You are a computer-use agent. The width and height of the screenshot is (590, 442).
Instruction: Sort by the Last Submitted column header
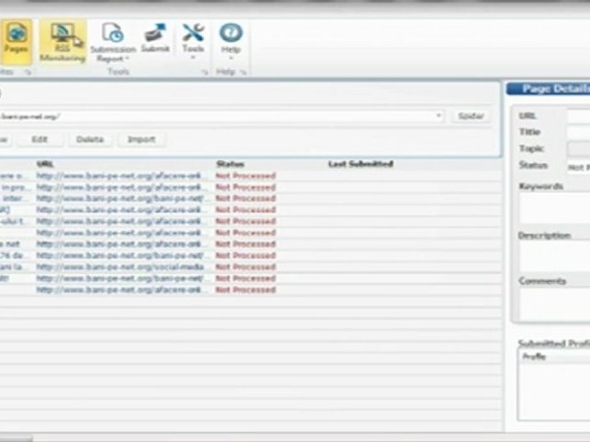tap(361, 164)
